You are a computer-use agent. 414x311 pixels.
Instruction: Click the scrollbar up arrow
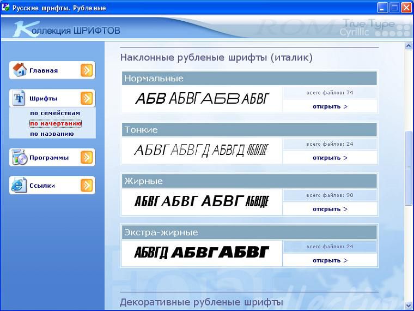click(409, 46)
